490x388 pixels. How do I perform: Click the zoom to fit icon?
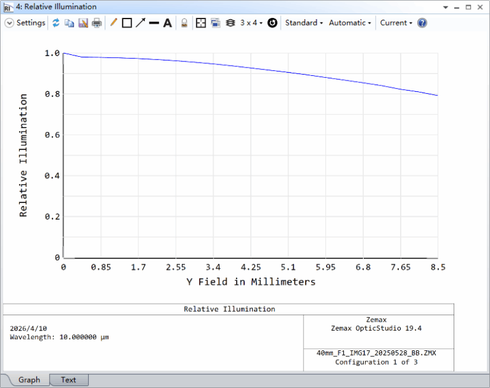click(201, 23)
